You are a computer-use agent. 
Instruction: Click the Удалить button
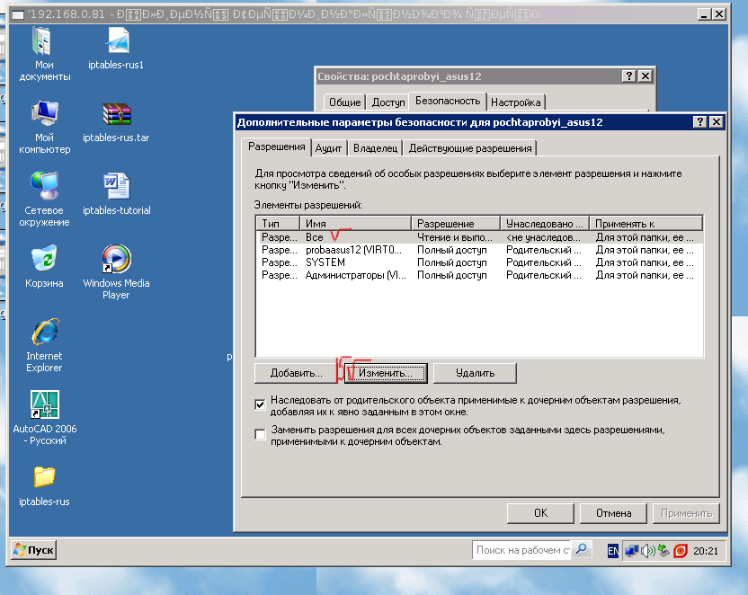475,372
